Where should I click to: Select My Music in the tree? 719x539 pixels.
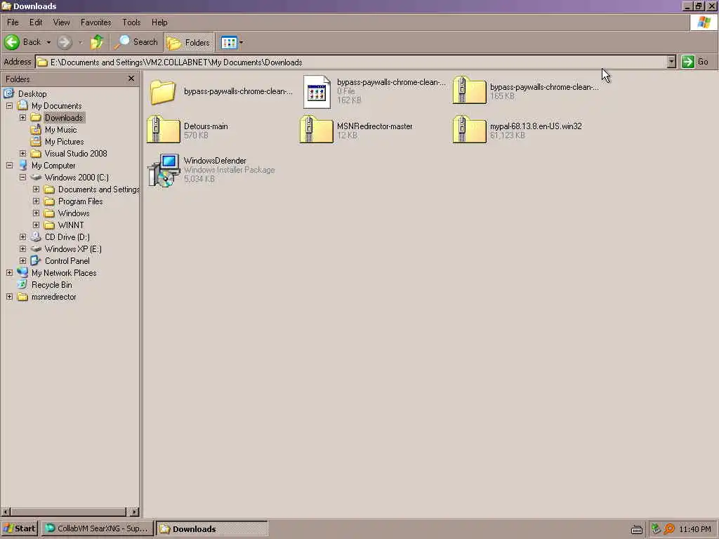click(60, 130)
